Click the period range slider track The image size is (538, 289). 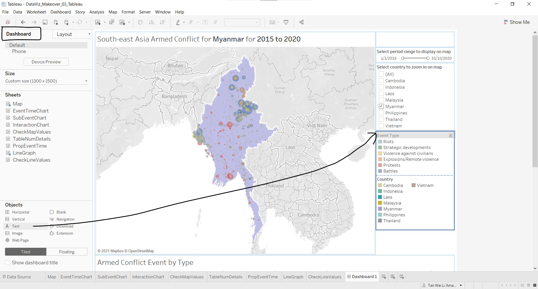click(415, 58)
